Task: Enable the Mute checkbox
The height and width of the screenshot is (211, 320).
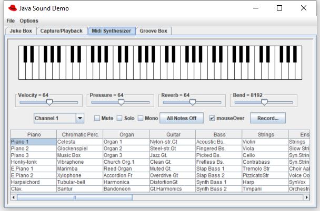Action: tap(97, 118)
